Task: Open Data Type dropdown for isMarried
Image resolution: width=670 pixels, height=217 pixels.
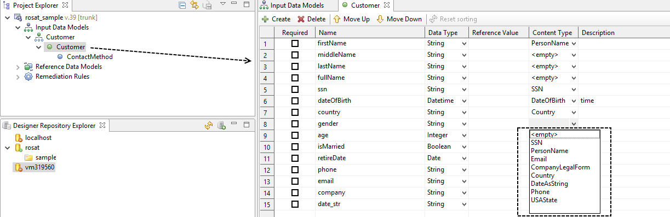Action: coord(464,146)
